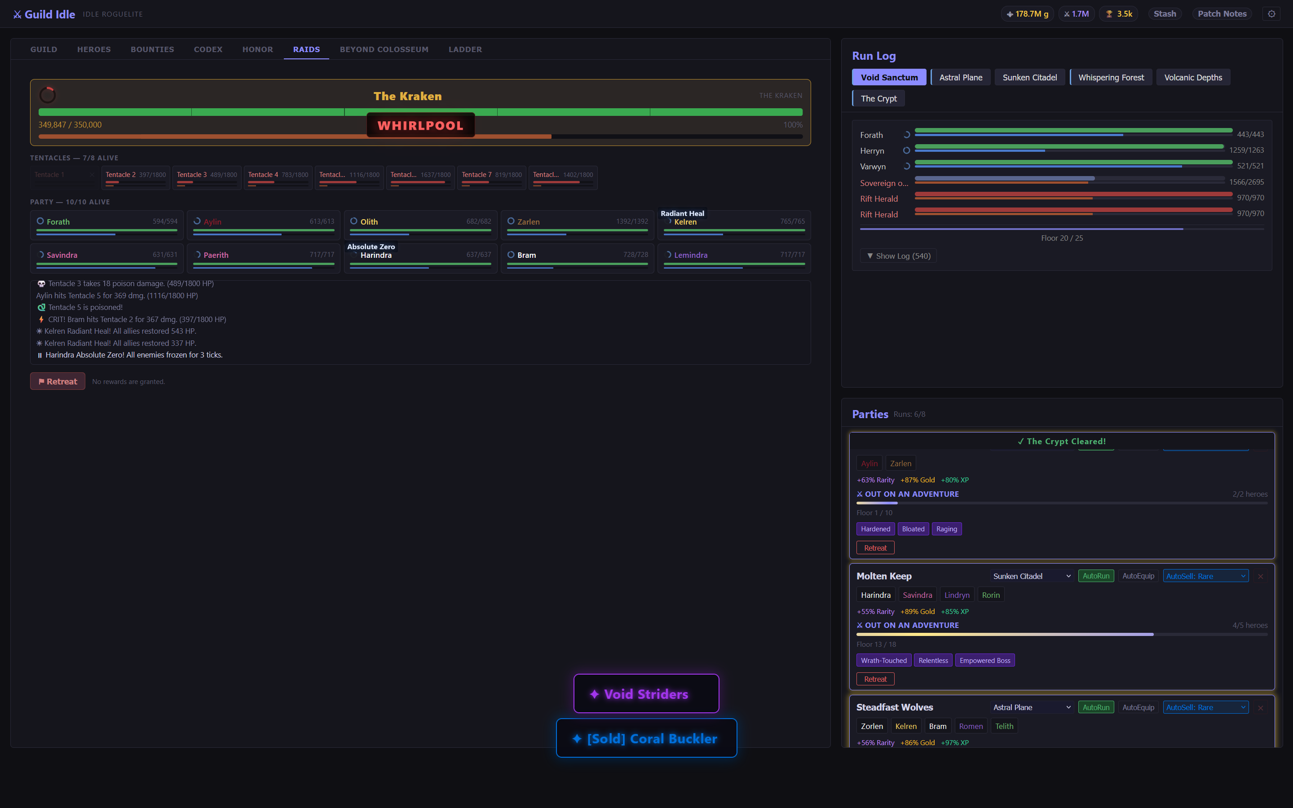
Task: Click skull icon on poison damage log line
Action: [41, 284]
